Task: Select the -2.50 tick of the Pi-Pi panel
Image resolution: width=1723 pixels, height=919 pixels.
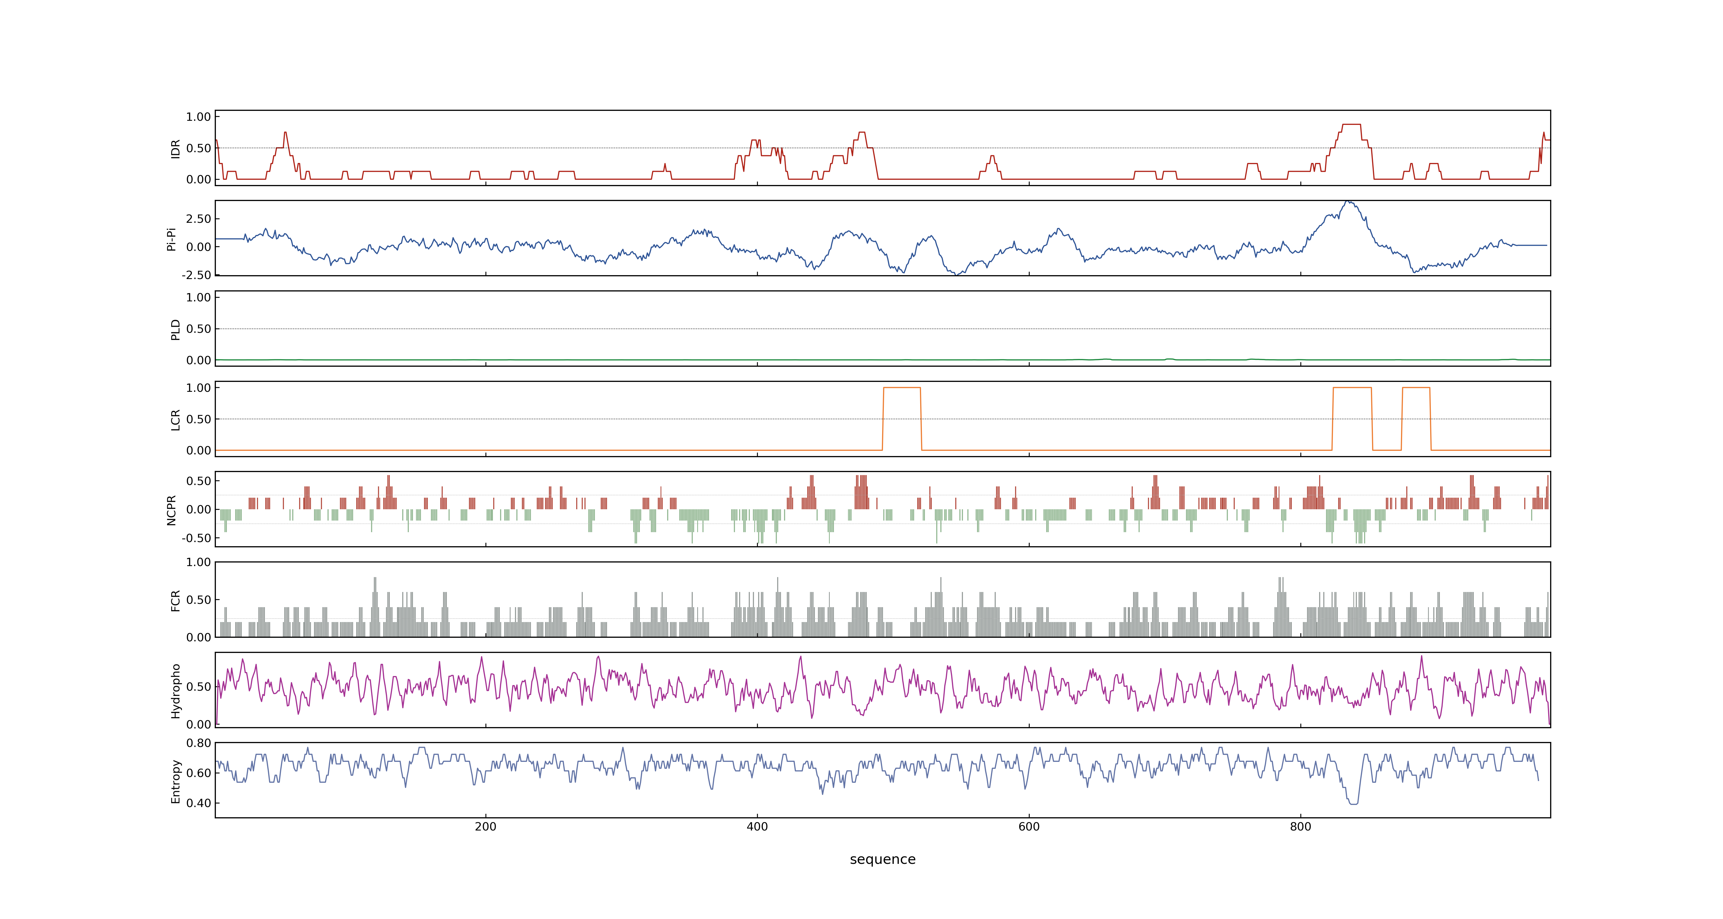Action: (196, 275)
